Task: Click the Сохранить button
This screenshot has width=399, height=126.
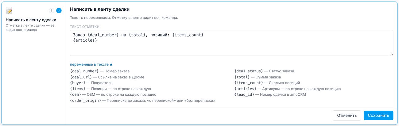Action: [x=378, y=116]
